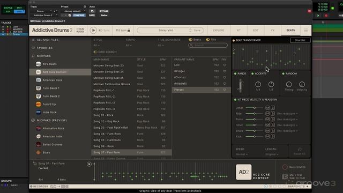343x193 pixels.
Task: Select the AD2 Core Content pak icon
Action: click(x=38, y=72)
